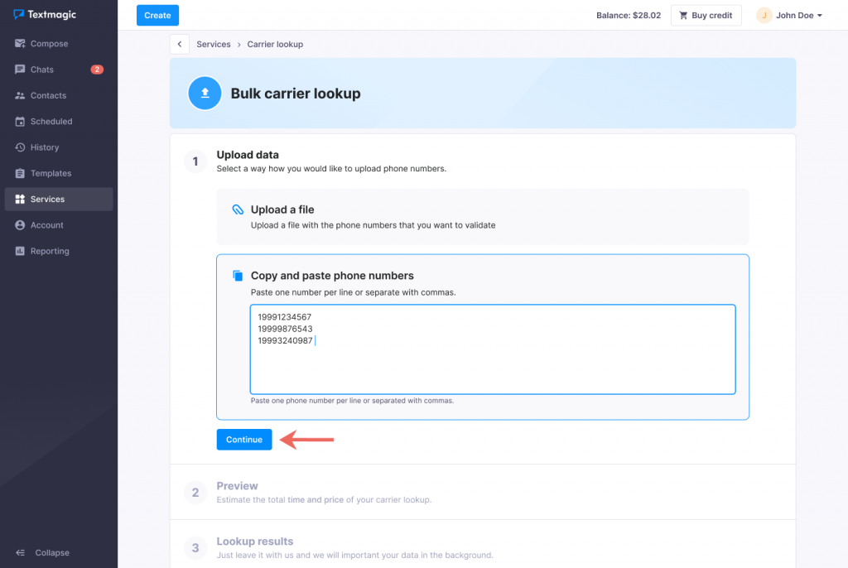This screenshot has height=568, width=848.
Task: Click the Contacts people icon
Action: 20,96
